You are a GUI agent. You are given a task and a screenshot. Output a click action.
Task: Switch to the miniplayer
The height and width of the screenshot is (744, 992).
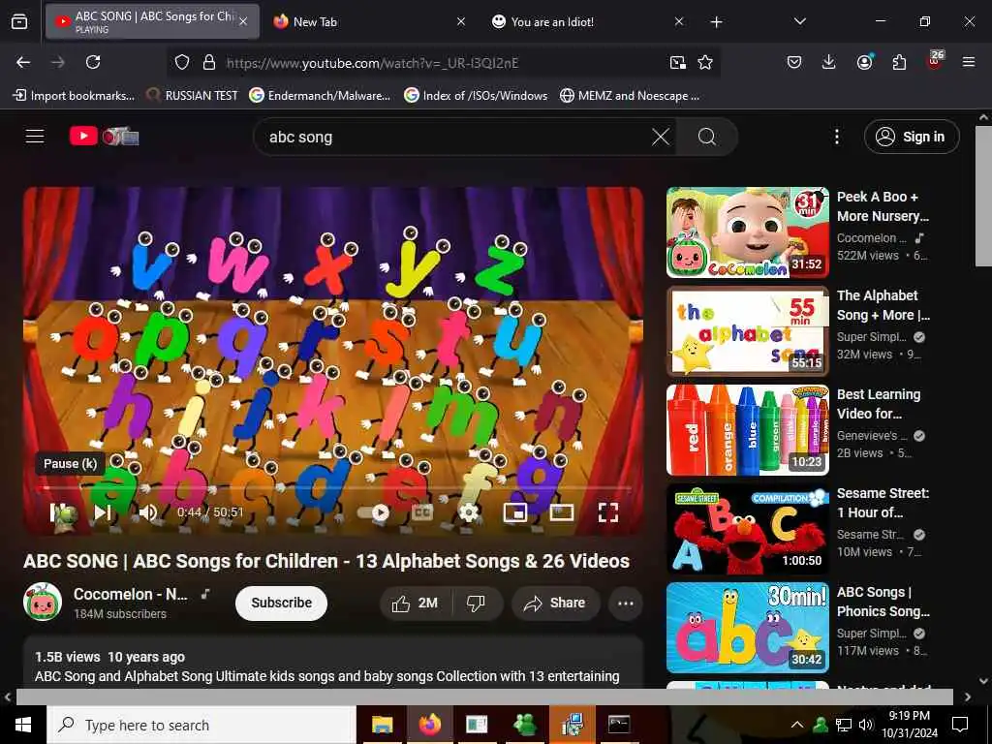(x=515, y=511)
